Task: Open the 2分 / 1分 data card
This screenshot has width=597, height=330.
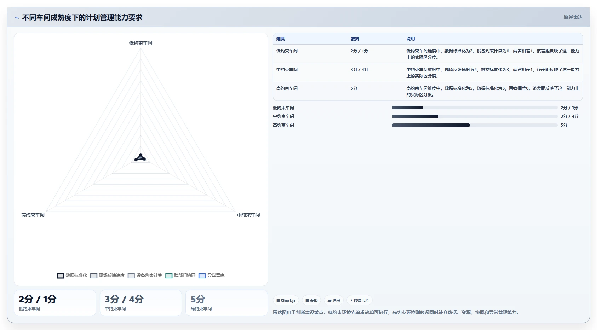Action: tap(55, 303)
